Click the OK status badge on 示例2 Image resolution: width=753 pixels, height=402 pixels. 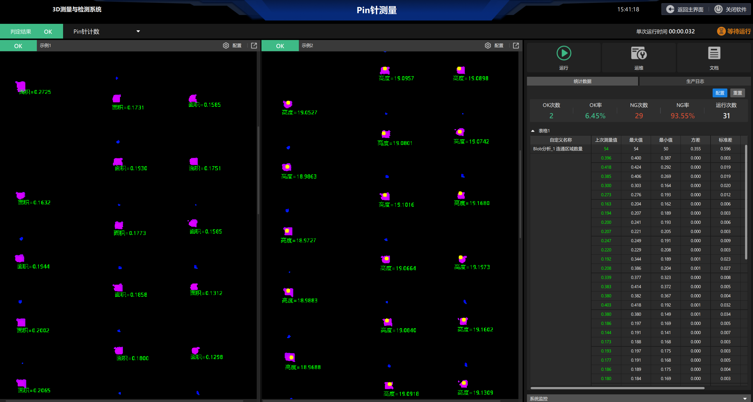pyautogui.click(x=280, y=46)
